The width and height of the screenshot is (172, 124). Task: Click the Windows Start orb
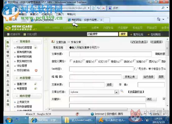pyautogui.click(x=9, y=120)
